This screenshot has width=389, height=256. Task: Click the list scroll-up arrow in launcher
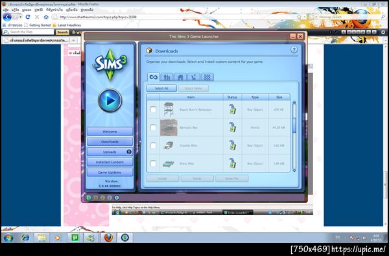294,102
